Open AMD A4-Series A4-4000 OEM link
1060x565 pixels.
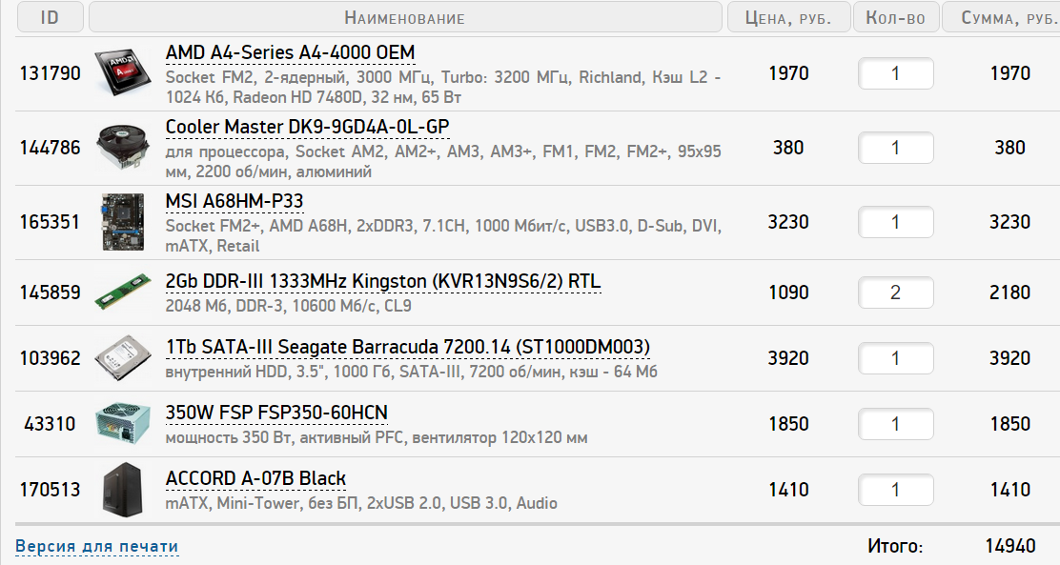290,52
